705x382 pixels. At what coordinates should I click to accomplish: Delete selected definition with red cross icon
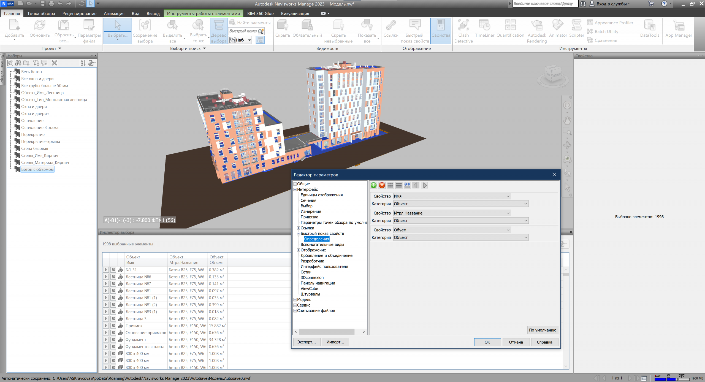(382, 185)
